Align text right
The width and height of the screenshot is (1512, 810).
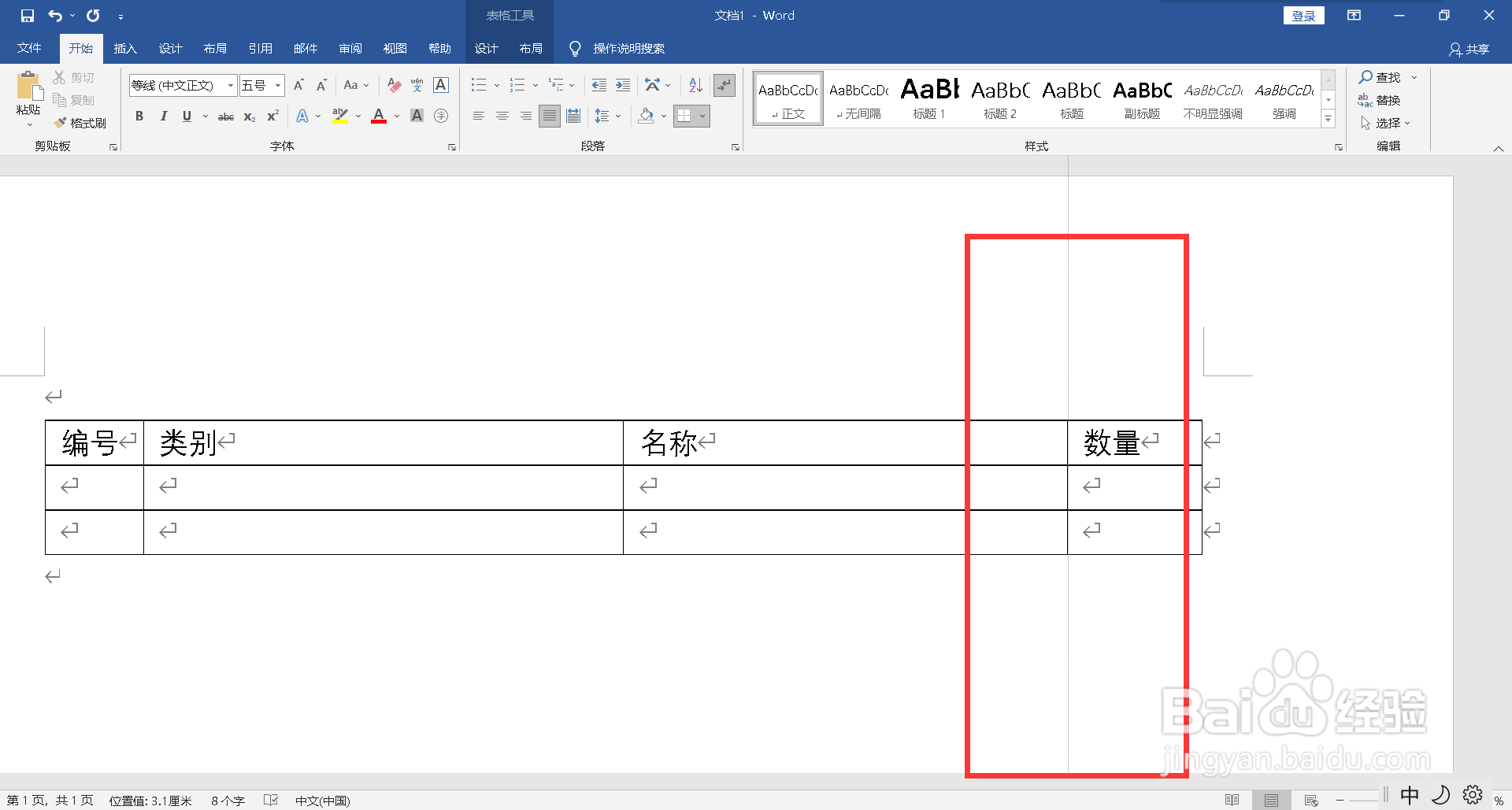click(x=525, y=117)
